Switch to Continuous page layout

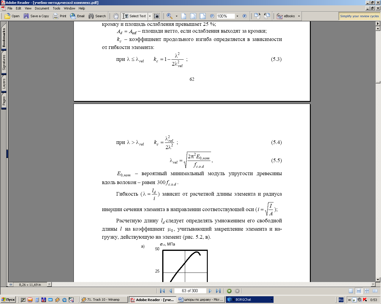pyautogui.click(x=359, y=291)
